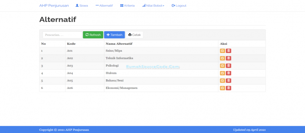Log out via Logout link
Image resolution: width=305 pixels, height=133 pixels.
click(179, 6)
